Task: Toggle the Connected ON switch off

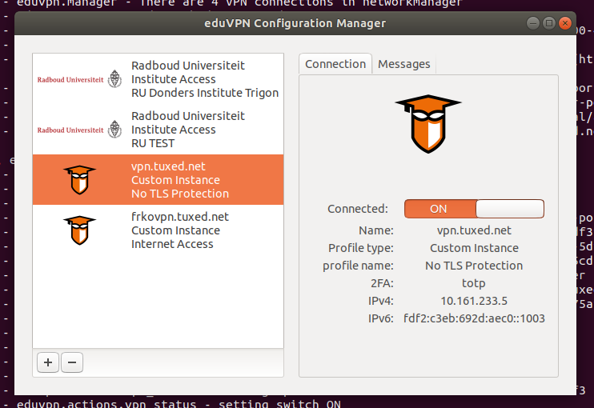Action: click(x=474, y=209)
